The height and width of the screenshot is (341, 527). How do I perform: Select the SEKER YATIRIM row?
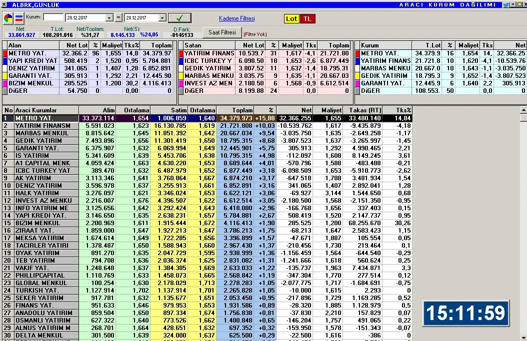point(207,298)
